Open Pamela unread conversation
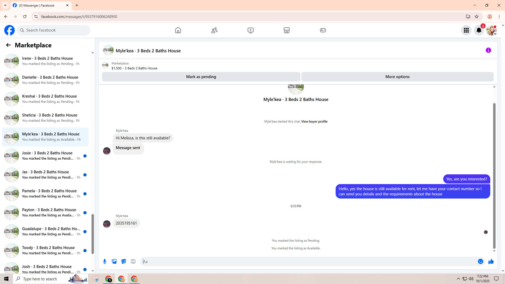505x284 pixels. (45, 194)
